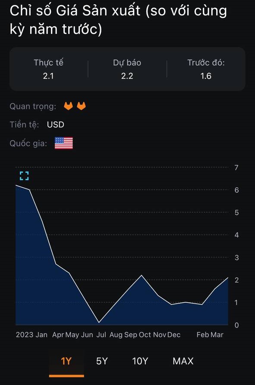Tap the United States flag icon
255x385 pixels.
point(64,143)
